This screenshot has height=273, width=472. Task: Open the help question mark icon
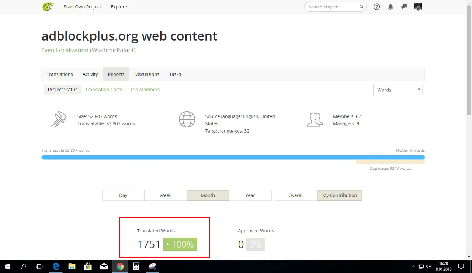[377, 7]
